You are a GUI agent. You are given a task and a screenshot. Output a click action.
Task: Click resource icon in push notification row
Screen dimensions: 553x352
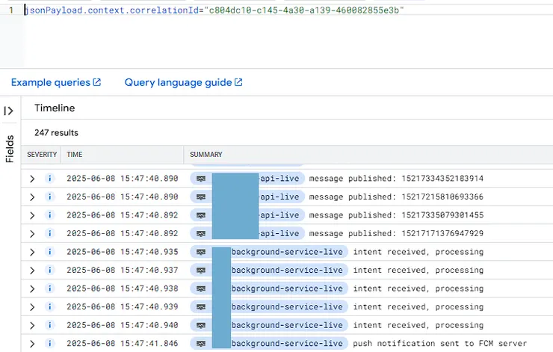tap(201, 344)
